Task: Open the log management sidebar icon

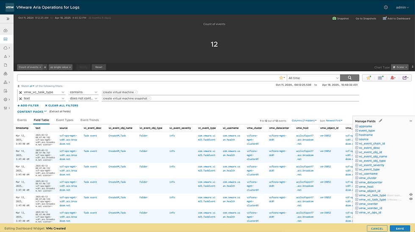Action: [x=6, y=91]
